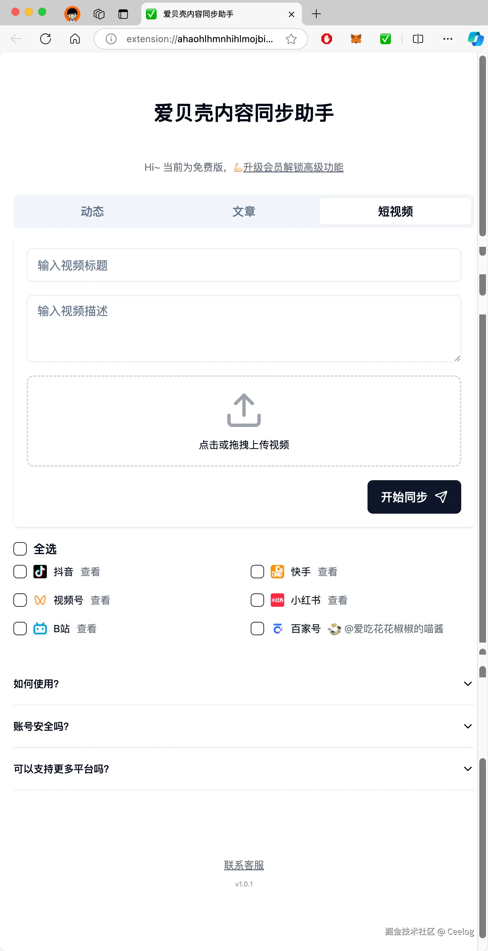Tick the 小红书 platform checkbox
This screenshot has height=951, width=488.
pos(257,600)
